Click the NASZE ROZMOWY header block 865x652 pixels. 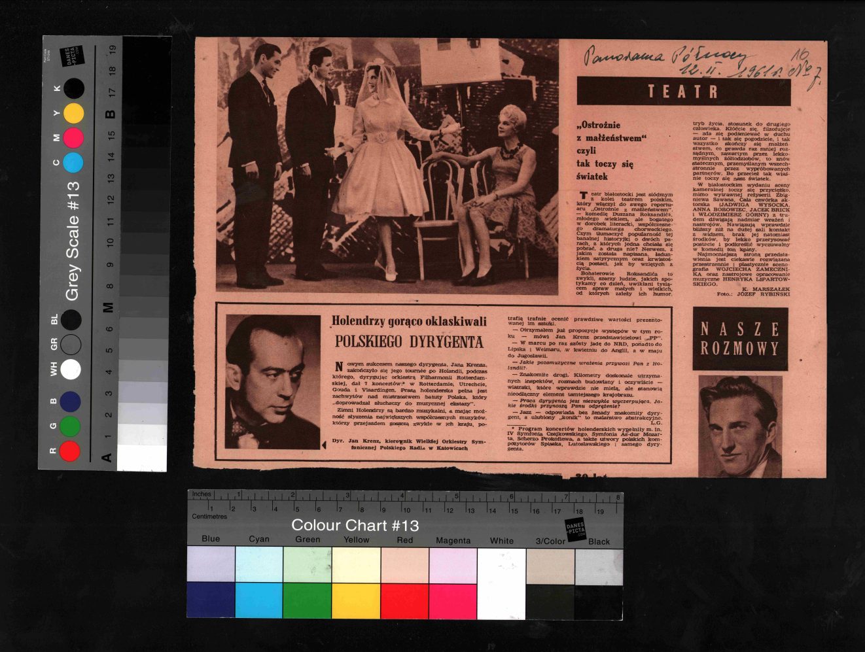(x=740, y=339)
